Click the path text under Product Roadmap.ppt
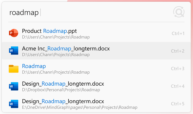193x114 pixels. (x=56, y=37)
